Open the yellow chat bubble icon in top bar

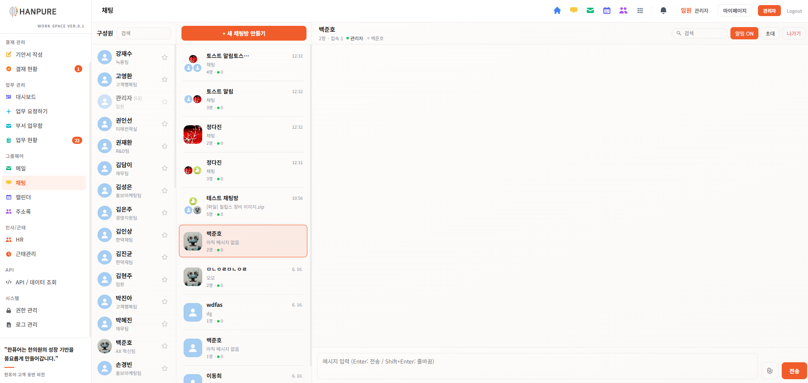[574, 11]
